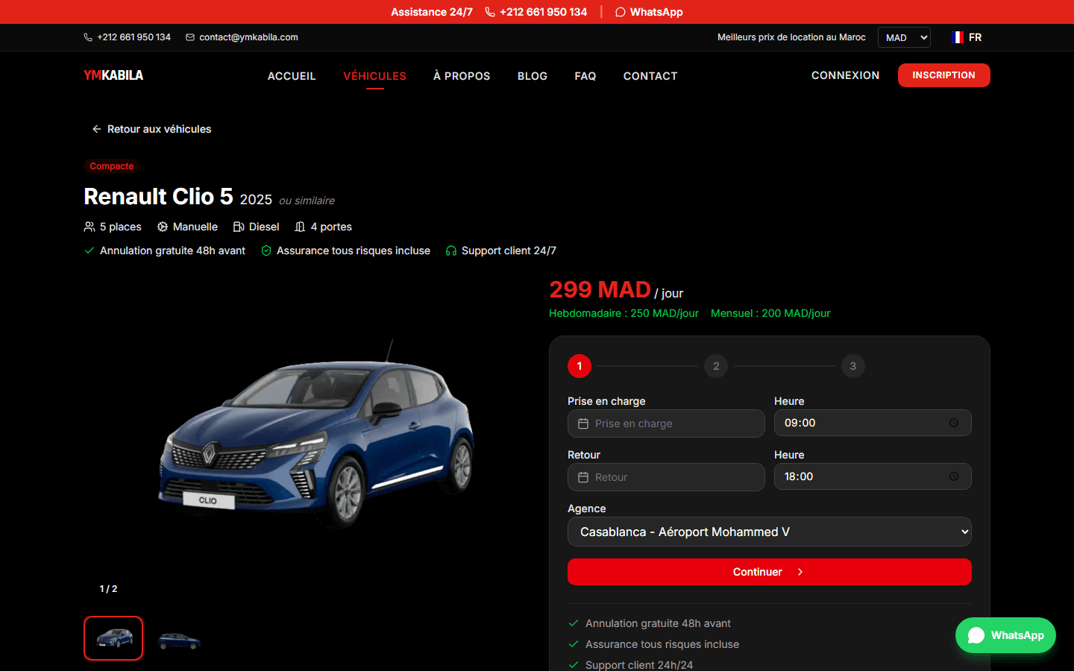Click the clock icon in the 09:00 time field
The height and width of the screenshot is (671, 1074).
954,423
